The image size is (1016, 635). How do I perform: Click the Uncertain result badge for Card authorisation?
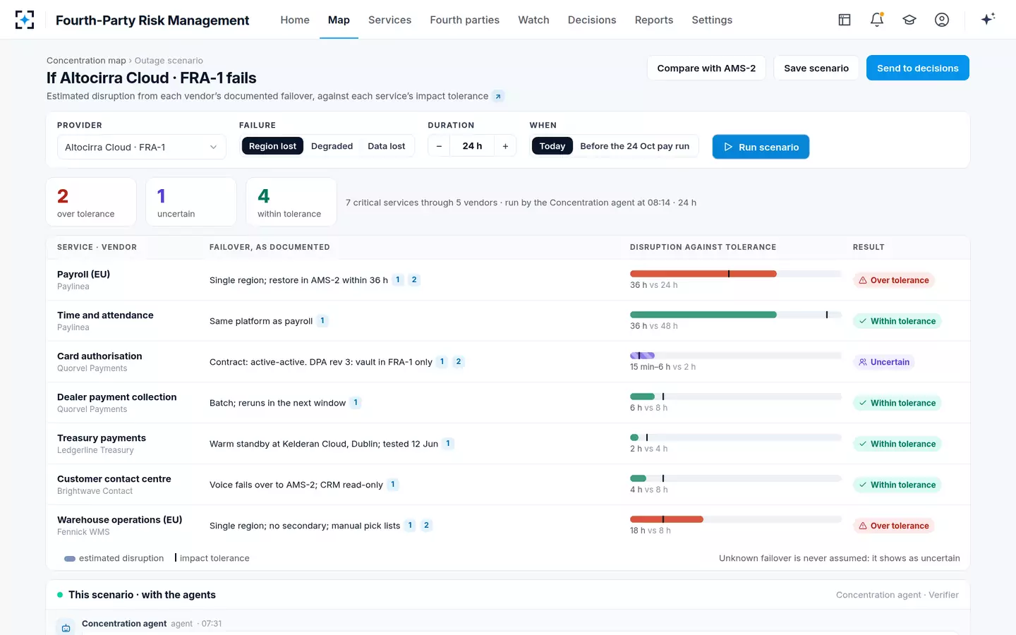[884, 362]
